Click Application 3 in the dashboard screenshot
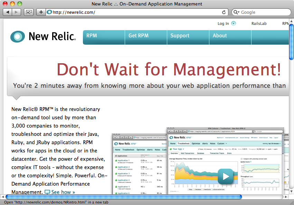The width and height of the screenshot is (294, 205). (124, 174)
